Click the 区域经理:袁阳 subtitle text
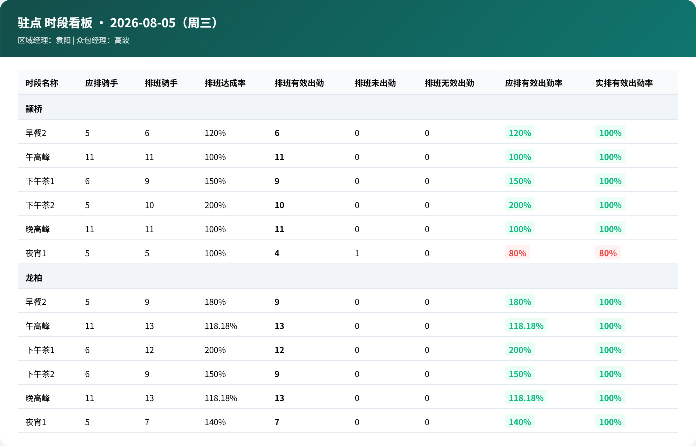The image size is (696, 446). coord(44,40)
